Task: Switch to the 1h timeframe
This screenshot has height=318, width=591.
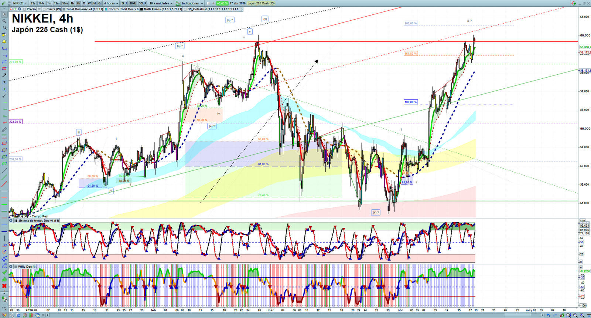Action: [72, 3]
